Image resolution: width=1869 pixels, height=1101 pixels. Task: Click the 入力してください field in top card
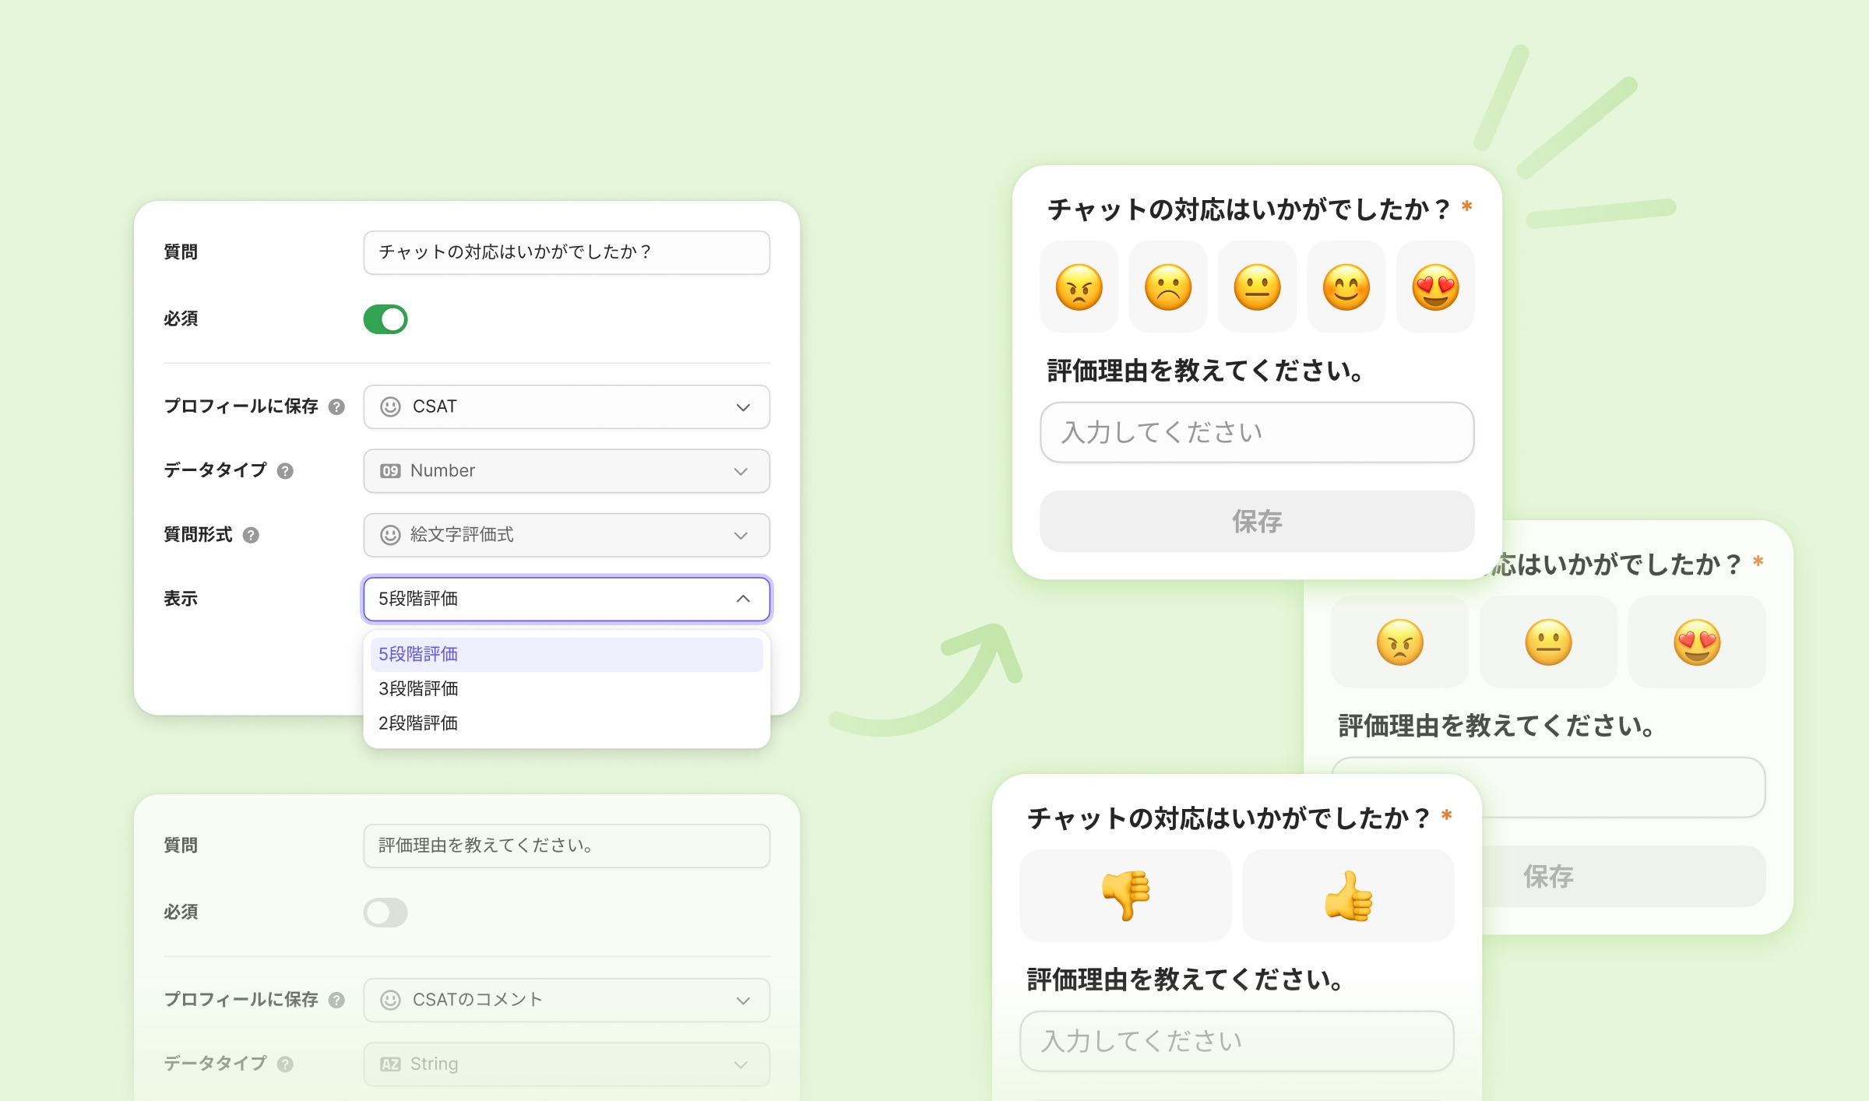pos(1256,432)
